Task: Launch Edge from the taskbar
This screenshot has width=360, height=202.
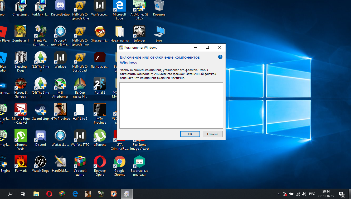Action: coord(75,194)
